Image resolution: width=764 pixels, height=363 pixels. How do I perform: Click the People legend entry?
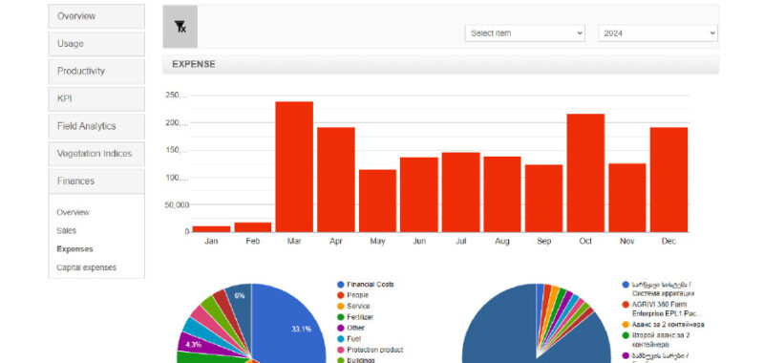coord(352,295)
